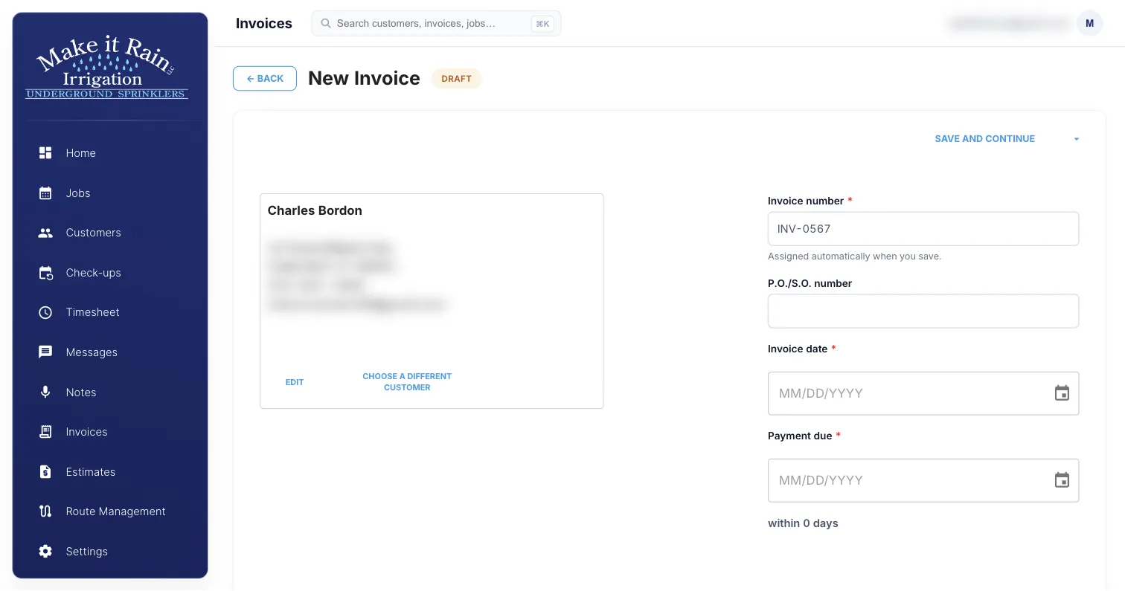Open Check-ups via its sidebar icon
Image resolution: width=1125 pixels, height=591 pixels.
tap(45, 273)
